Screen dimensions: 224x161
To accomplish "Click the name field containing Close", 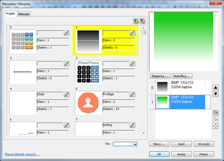I will [50, 94].
